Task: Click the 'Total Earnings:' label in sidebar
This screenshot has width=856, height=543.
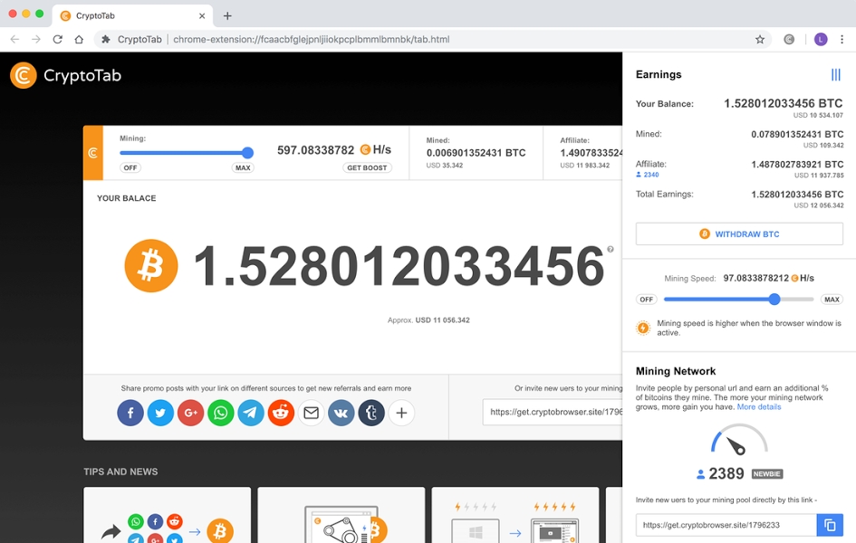Action: (664, 194)
